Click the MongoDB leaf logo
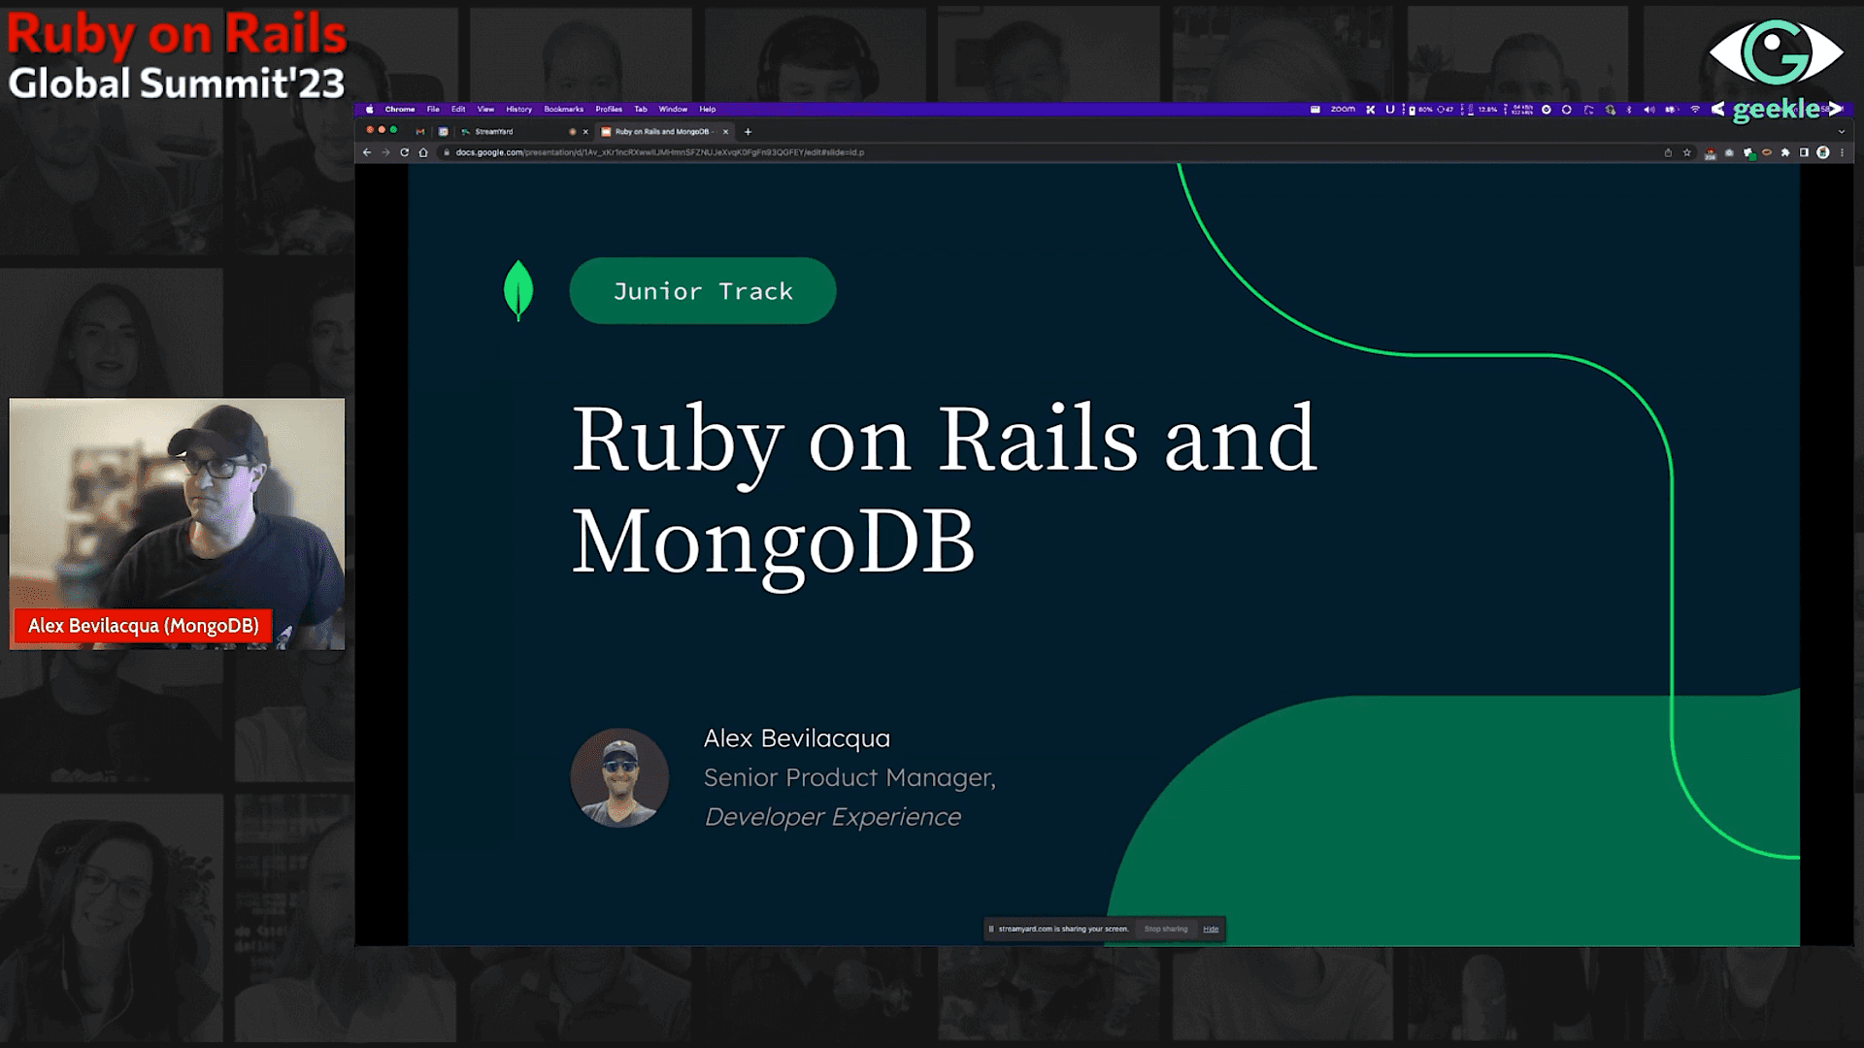Image resolution: width=1864 pixels, height=1048 pixels. pyautogui.click(x=518, y=290)
